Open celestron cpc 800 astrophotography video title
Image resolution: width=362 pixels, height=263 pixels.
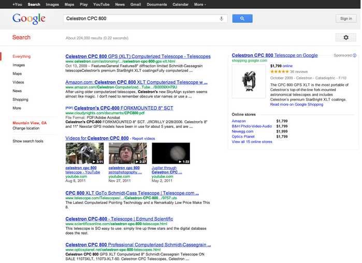(x=125, y=170)
